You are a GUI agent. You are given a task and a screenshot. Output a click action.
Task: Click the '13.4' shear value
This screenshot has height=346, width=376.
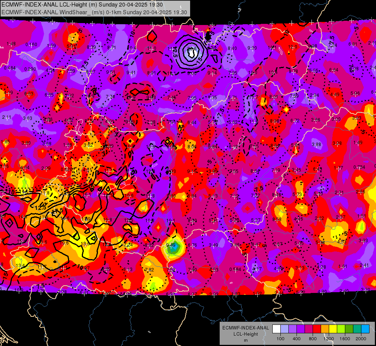pyautogui.click(x=20, y=265)
